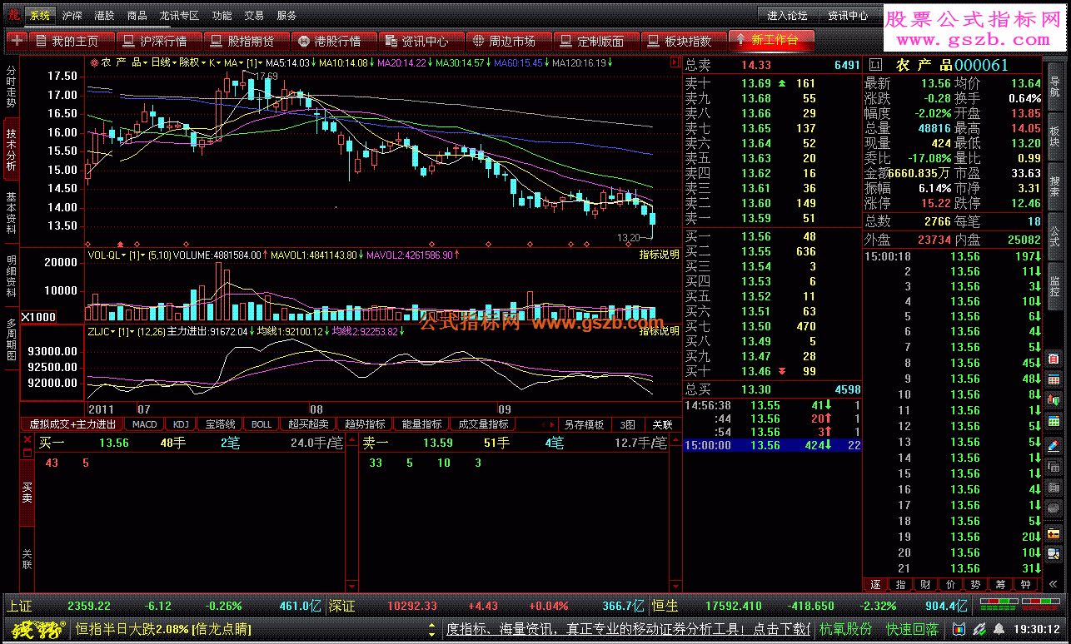Click 指标说明 link in the volume panel
This screenshot has width=1071, height=644.
(x=659, y=255)
